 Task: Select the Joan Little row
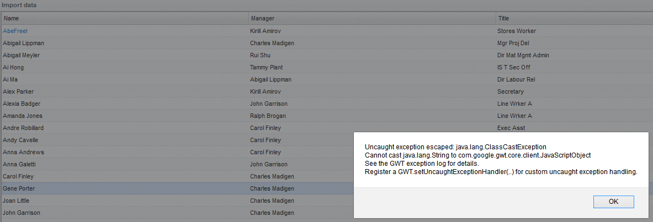[x=17, y=201]
